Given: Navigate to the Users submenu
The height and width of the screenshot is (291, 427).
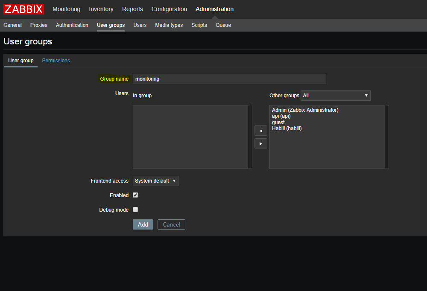Looking at the screenshot, I should 140,25.
